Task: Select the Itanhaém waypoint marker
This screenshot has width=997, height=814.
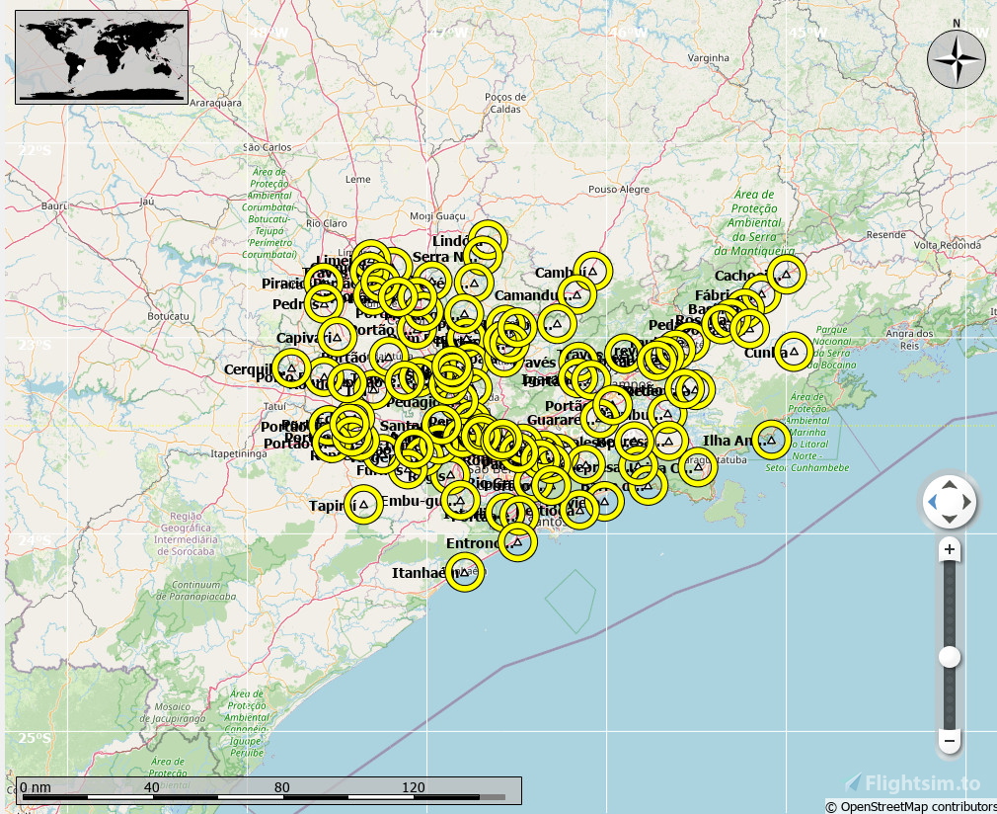Action: (x=464, y=572)
